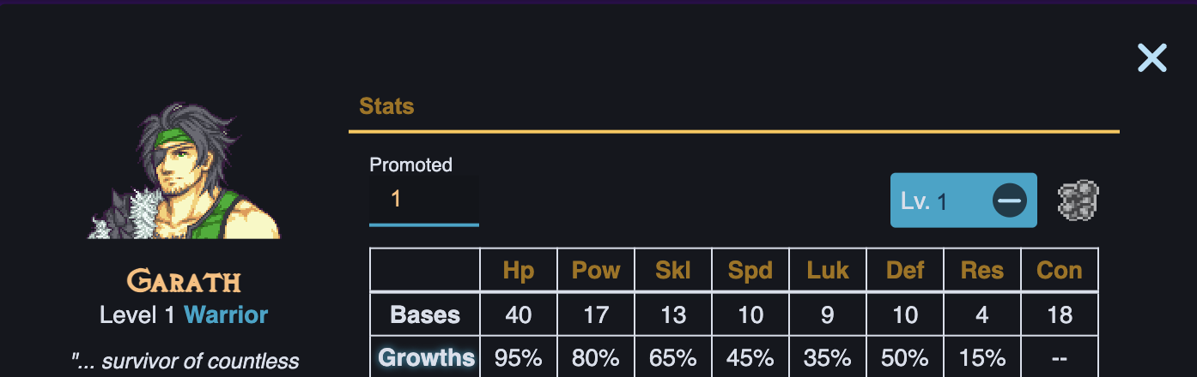Click the minus button to decrease level
The height and width of the screenshot is (377, 1197).
click(x=1009, y=200)
